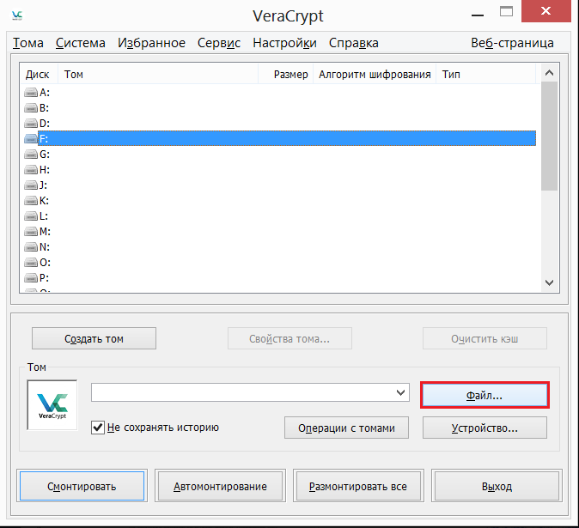
Task: Maximize the VeraCrypt window
Action: pos(506,12)
